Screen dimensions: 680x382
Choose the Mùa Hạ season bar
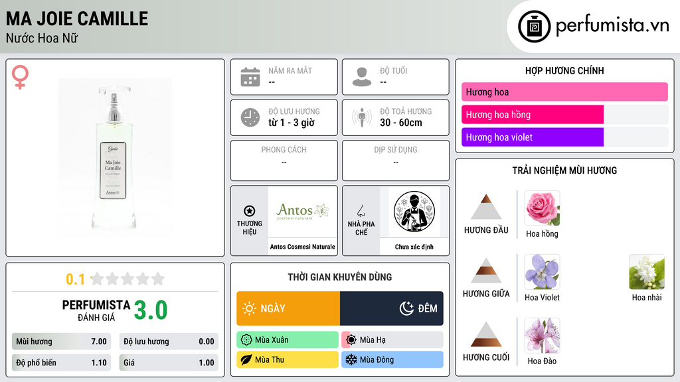click(x=392, y=340)
